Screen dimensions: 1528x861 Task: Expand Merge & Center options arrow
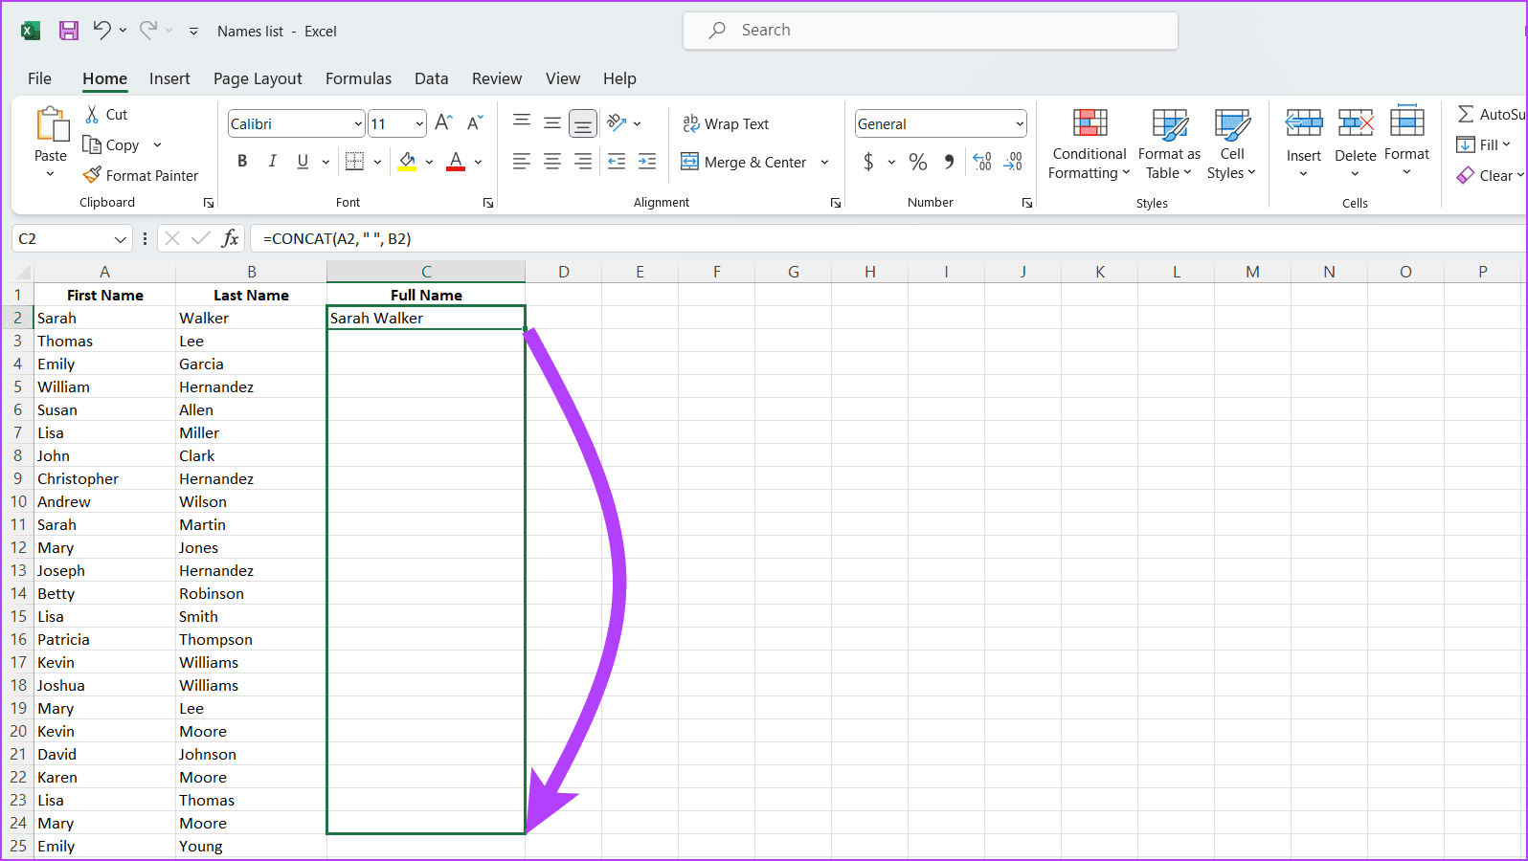pyautogui.click(x=824, y=162)
